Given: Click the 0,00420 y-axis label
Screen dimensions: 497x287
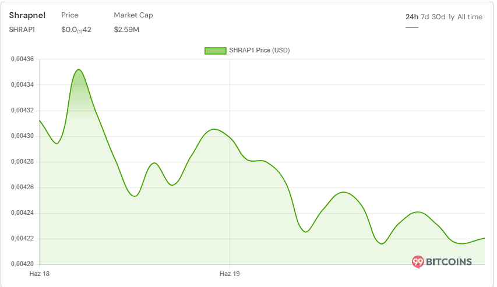Looking at the screenshot, I should point(22,264).
